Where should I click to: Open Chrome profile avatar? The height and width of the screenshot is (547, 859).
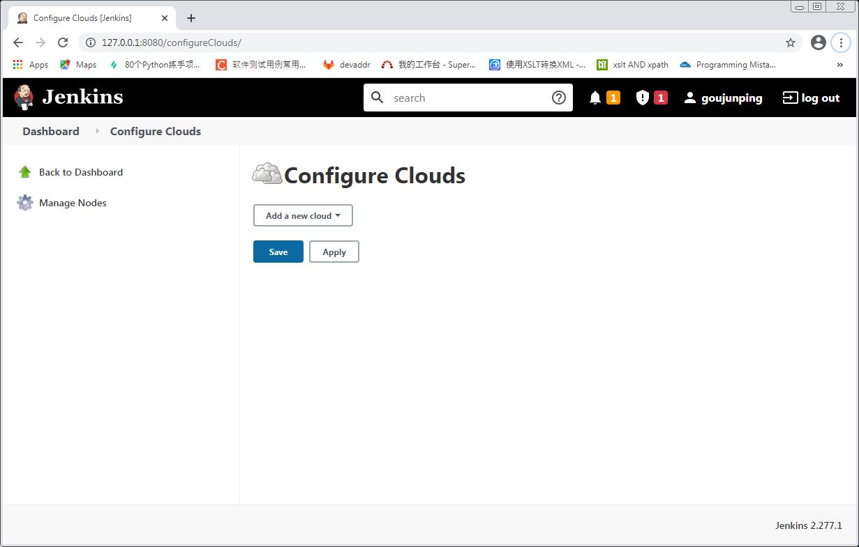(x=819, y=43)
